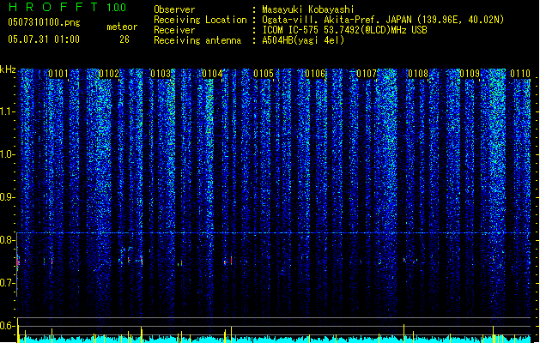Click the 0.8 kHz axis label
Image resolution: width=540 pixels, height=343 pixels.
point(7,240)
